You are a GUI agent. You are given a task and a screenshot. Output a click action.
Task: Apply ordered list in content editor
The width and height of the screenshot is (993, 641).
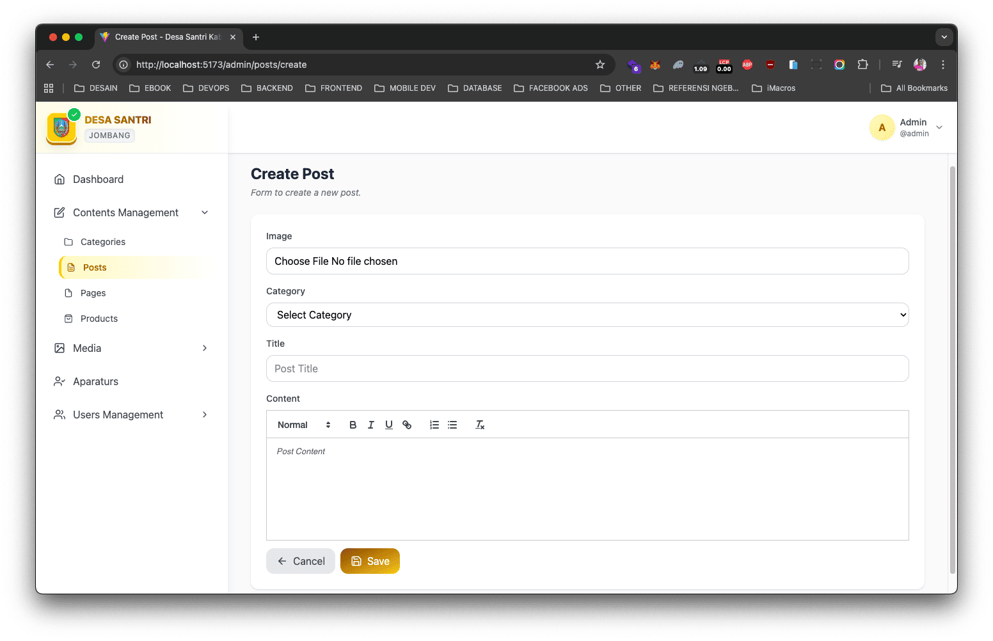pos(434,425)
